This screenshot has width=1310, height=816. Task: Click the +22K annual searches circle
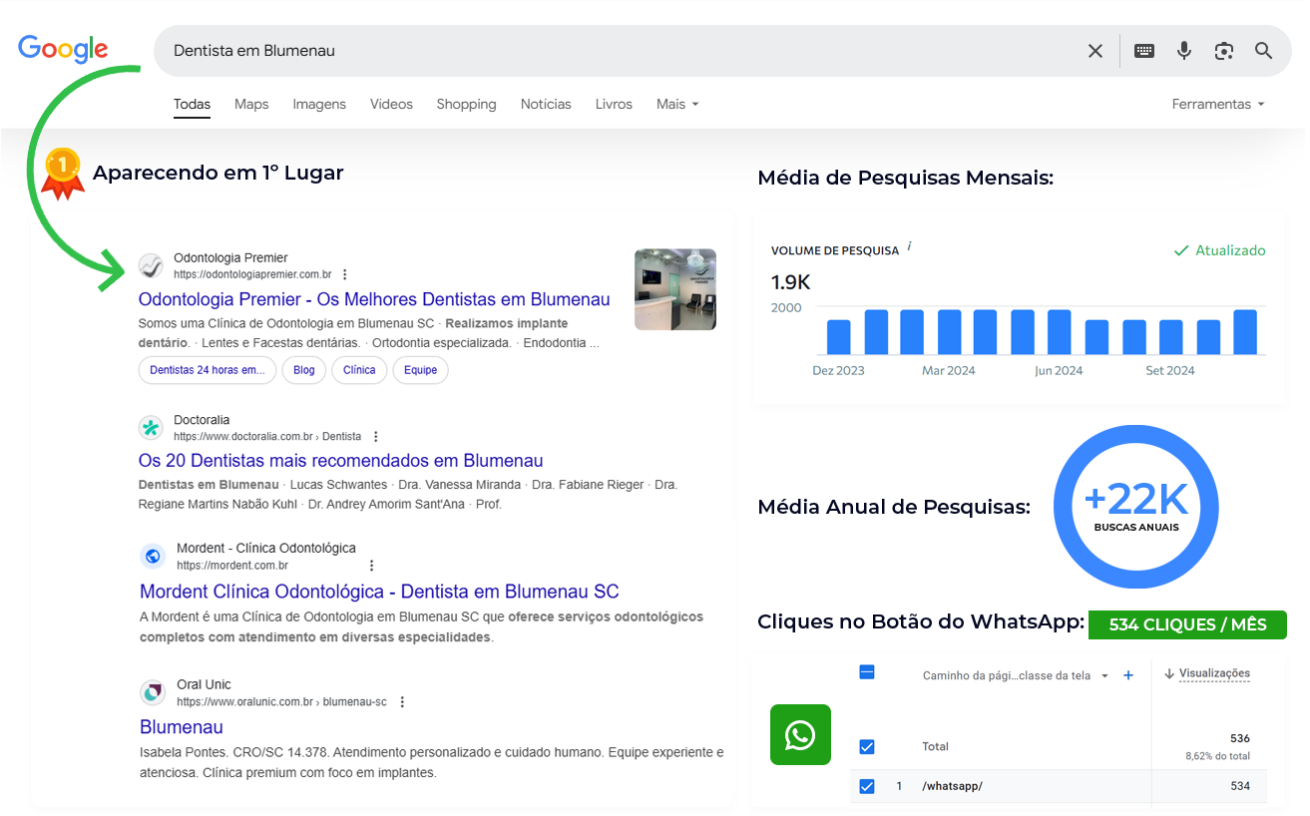click(x=1135, y=507)
